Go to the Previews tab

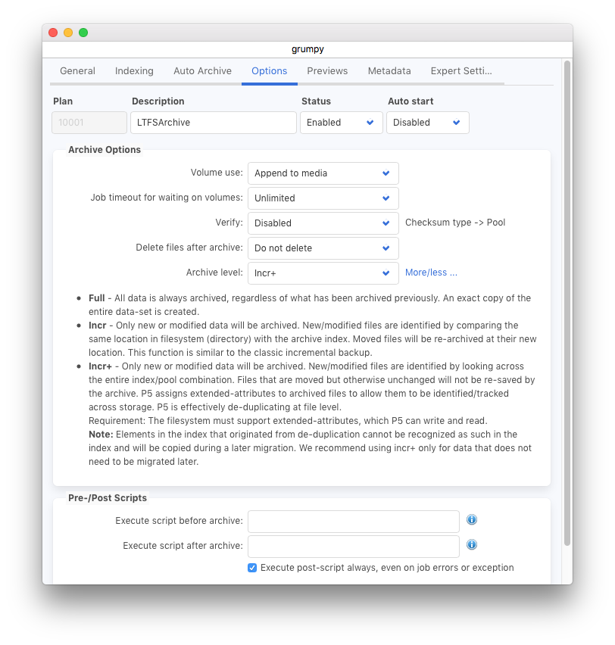[x=327, y=71]
